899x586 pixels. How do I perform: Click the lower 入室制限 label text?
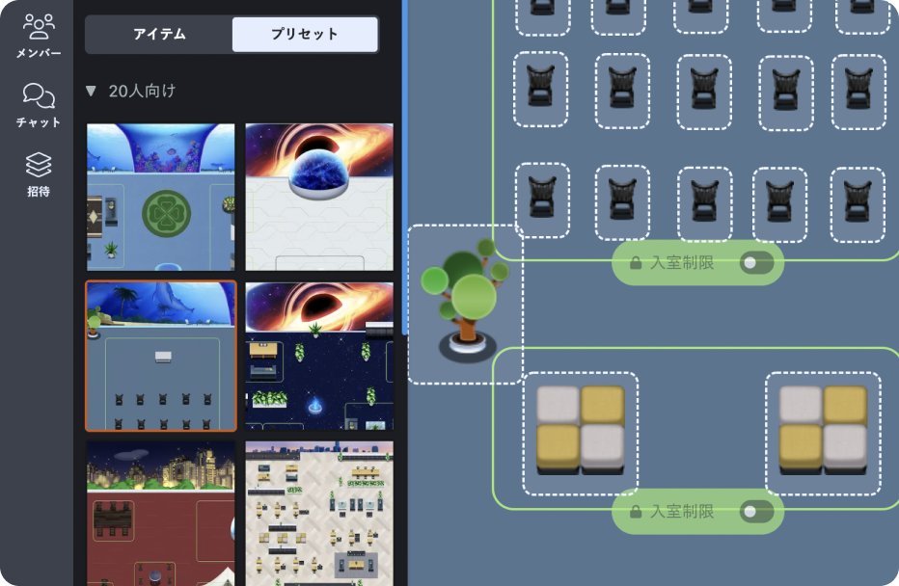click(682, 512)
